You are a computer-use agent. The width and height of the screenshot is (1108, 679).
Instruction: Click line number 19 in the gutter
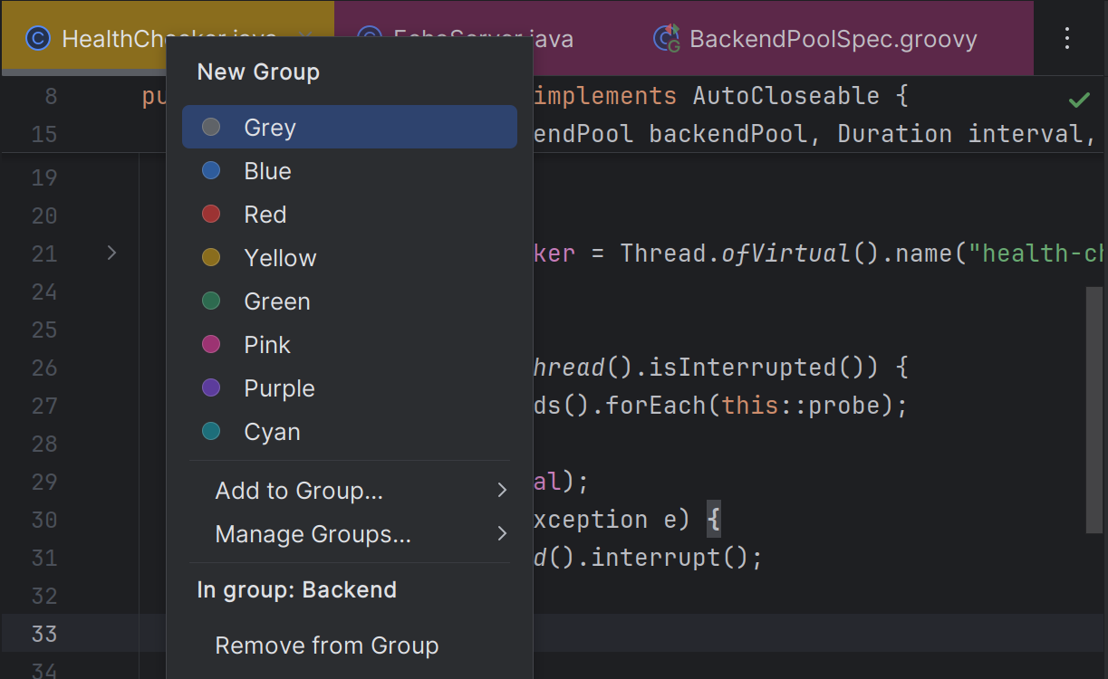tap(44, 177)
